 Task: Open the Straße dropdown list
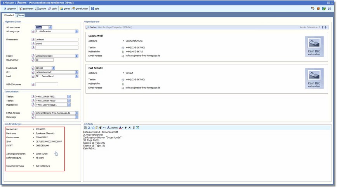click(x=77, y=56)
